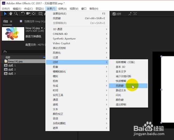The image size is (174, 140).
Task: Open the 合成(C) menu
Action: [28, 9]
